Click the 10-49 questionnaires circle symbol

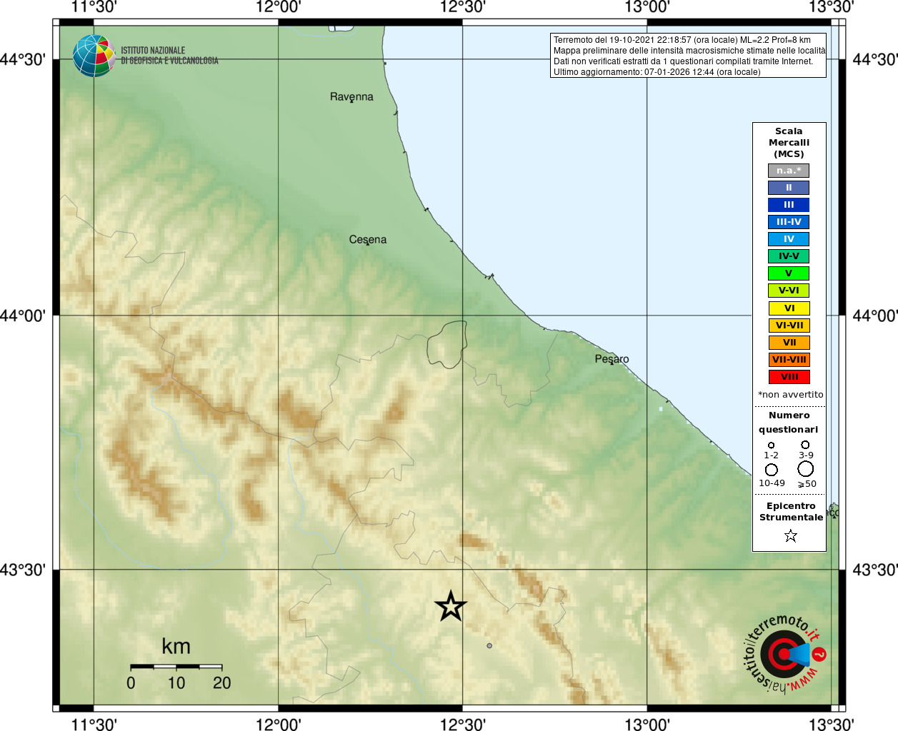click(x=772, y=470)
